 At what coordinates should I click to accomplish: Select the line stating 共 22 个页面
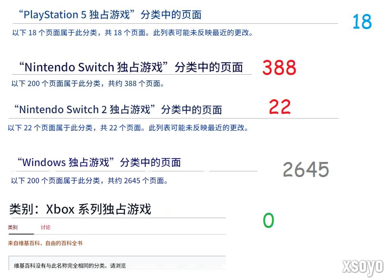coord(128,128)
